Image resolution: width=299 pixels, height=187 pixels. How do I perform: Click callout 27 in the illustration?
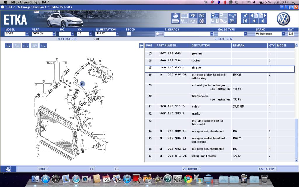(x=82, y=84)
